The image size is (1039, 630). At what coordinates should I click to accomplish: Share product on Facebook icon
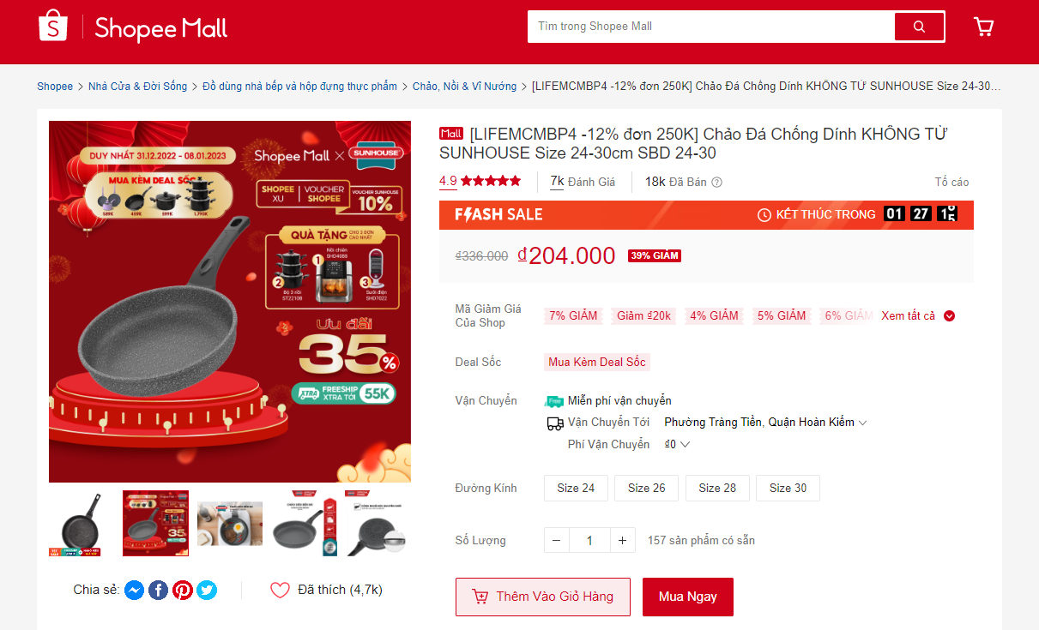pyautogui.click(x=158, y=590)
